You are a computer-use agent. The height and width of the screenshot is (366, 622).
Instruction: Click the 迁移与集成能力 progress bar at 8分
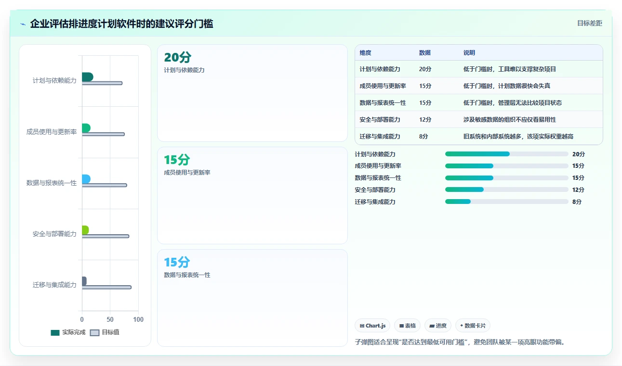point(507,202)
